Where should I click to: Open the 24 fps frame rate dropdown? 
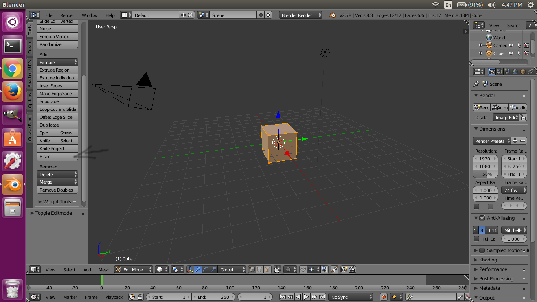pos(514,190)
